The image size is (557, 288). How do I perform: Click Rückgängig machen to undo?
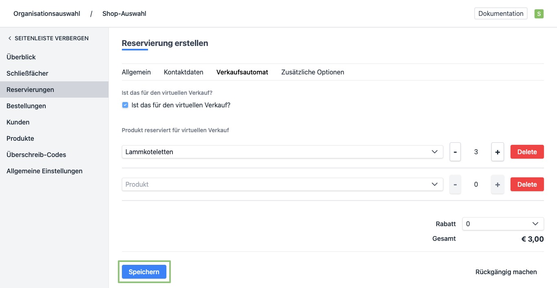tap(506, 272)
